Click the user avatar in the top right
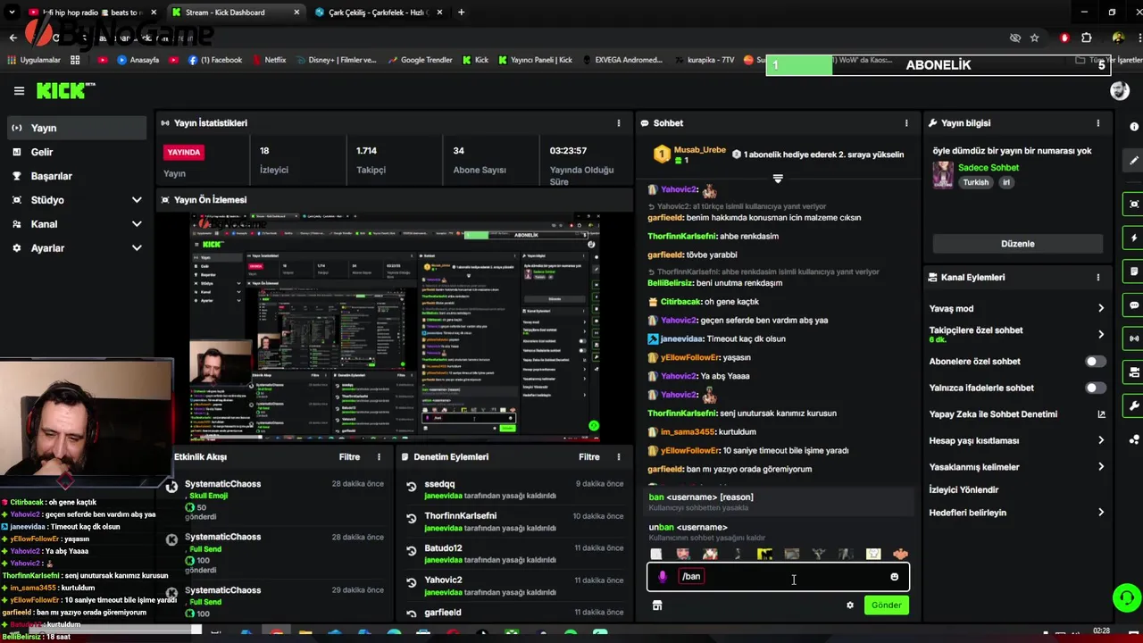1143x643 pixels. (1119, 90)
